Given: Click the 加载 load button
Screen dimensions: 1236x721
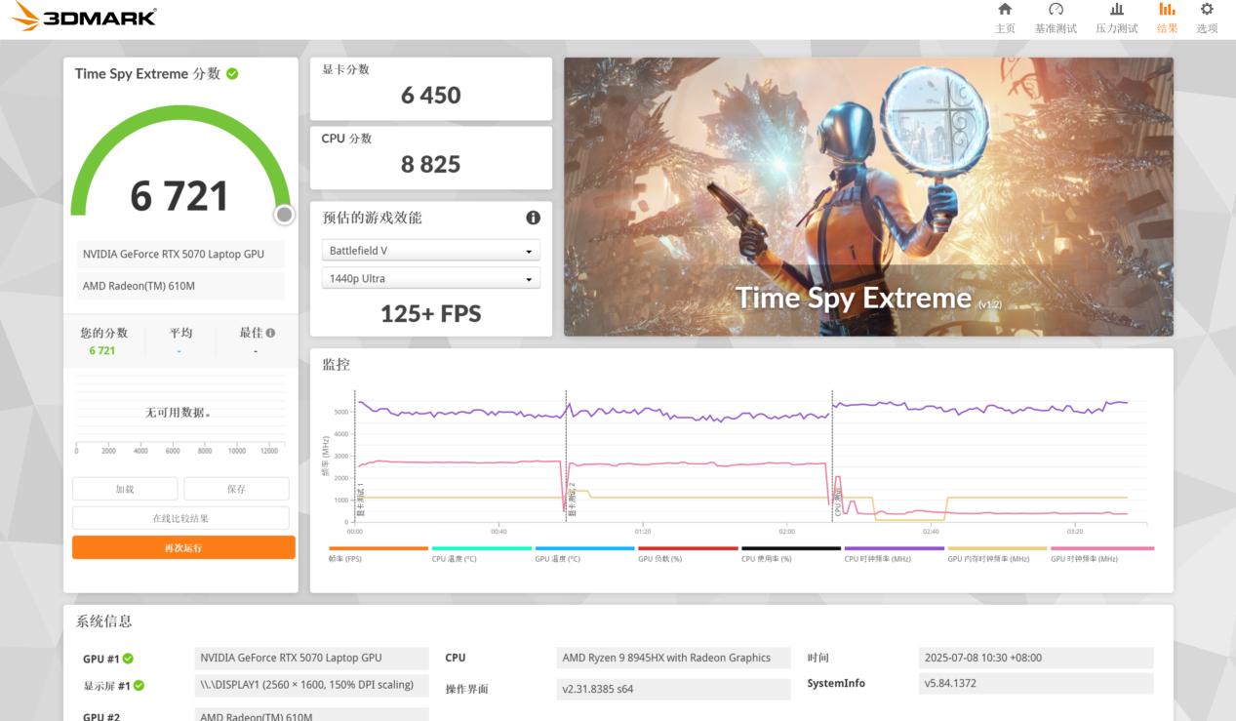Looking at the screenshot, I should coord(125,489).
